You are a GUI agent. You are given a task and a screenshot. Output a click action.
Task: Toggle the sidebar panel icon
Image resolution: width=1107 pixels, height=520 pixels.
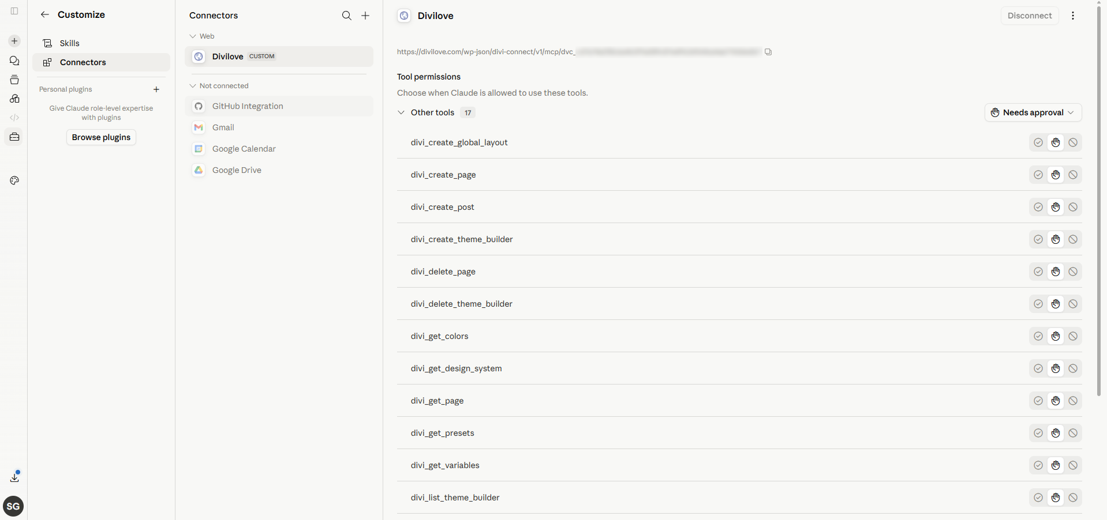pos(14,11)
